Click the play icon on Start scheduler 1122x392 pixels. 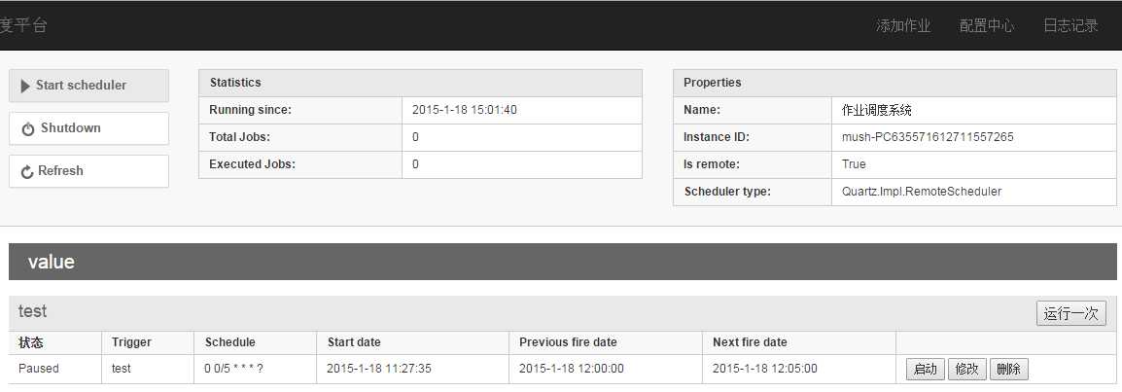[x=25, y=86]
